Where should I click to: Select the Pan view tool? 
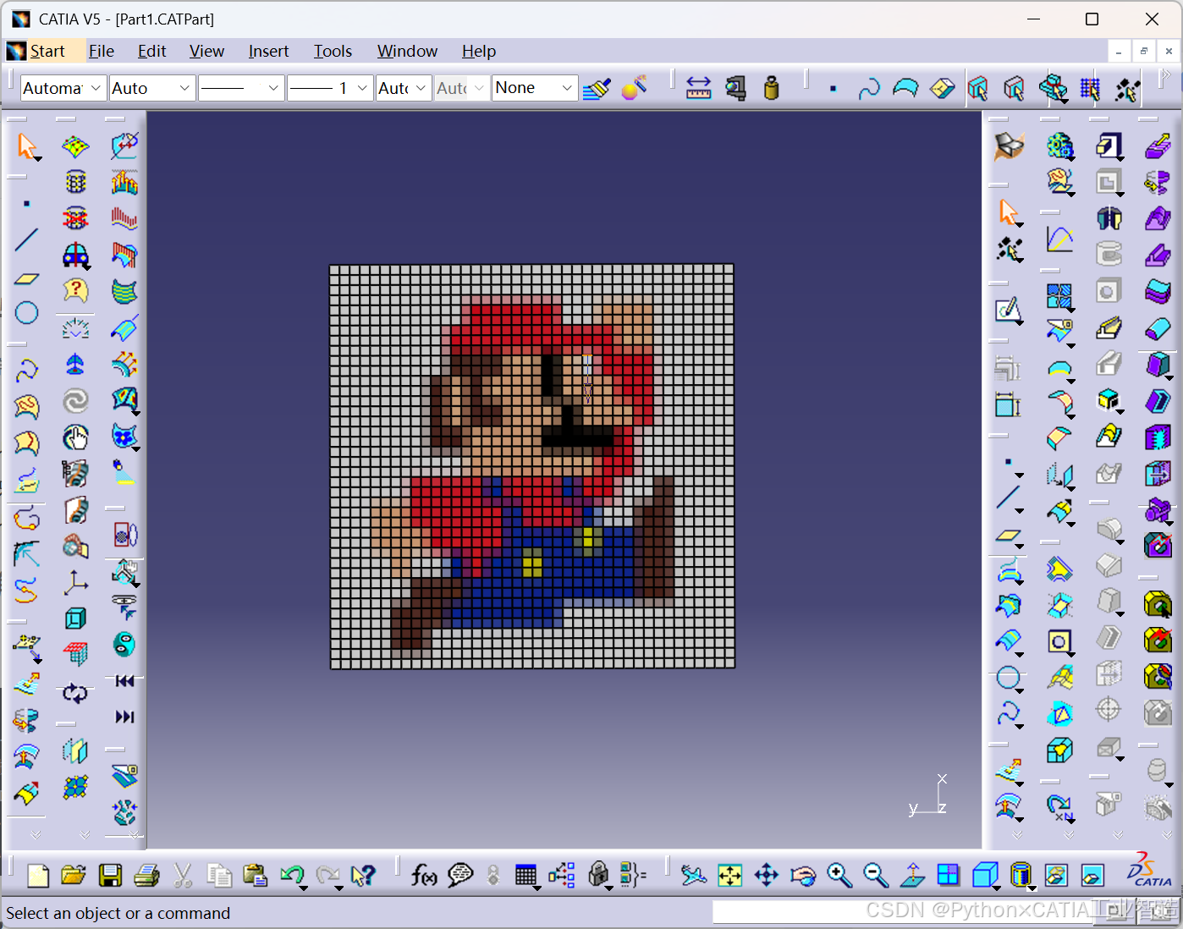click(x=767, y=875)
